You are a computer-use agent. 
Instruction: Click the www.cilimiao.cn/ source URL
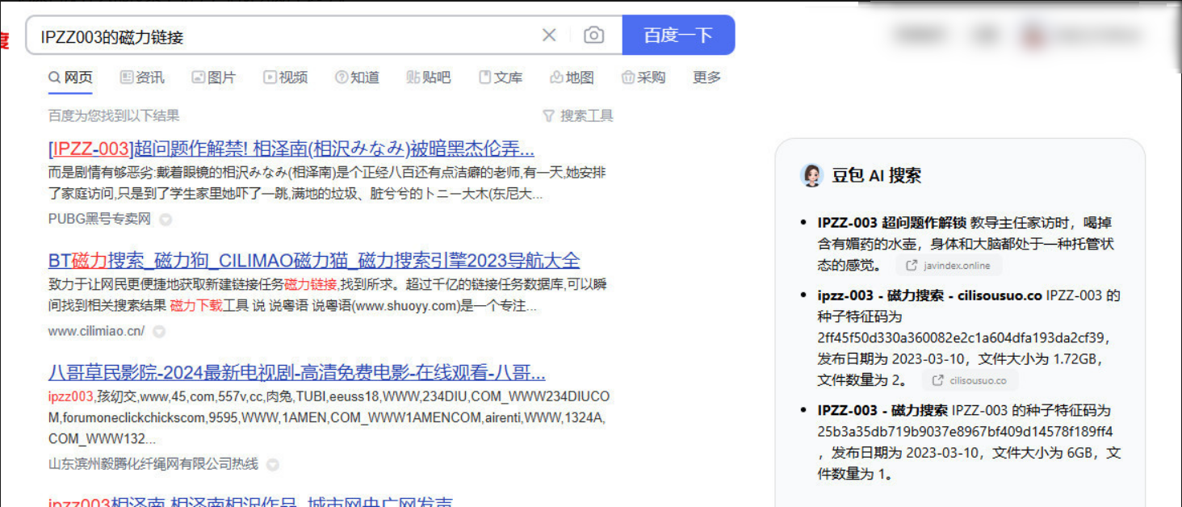click(96, 331)
